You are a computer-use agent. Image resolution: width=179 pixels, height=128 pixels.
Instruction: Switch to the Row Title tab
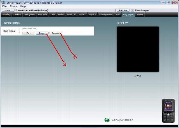[x=42, y=15]
